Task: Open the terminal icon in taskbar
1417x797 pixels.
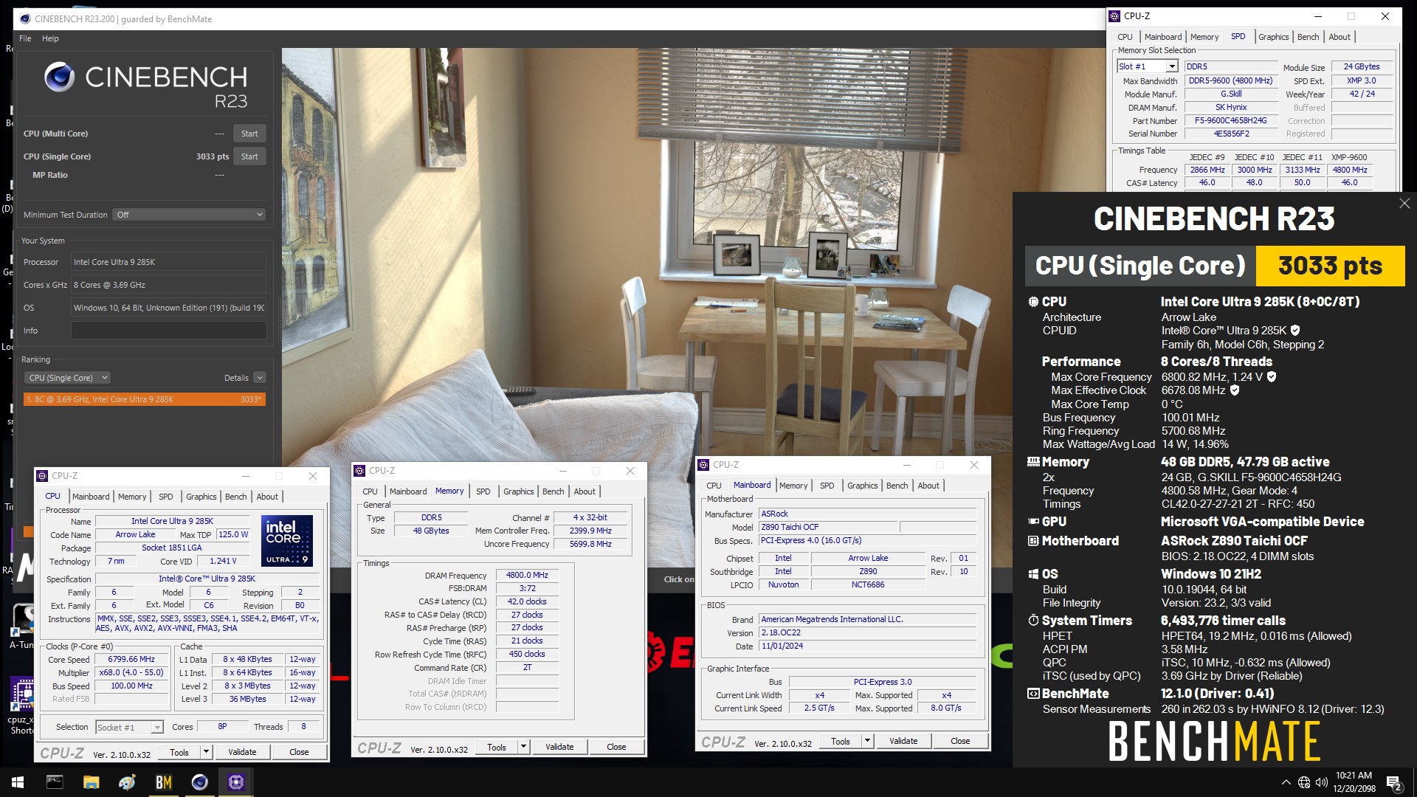Action: point(55,782)
